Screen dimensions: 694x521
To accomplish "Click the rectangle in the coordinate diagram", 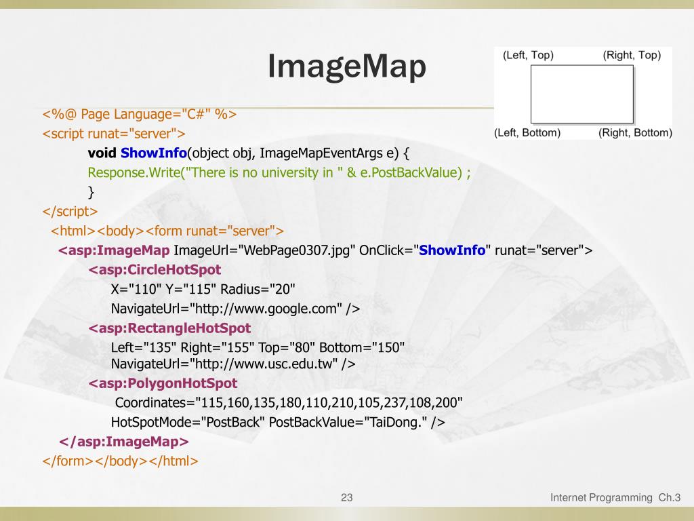I will point(582,94).
